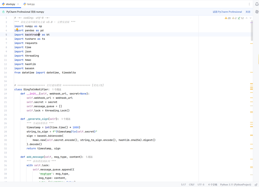Click the 'with self.lock:' line
This screenshot has width=259, height=187.
point(38,165)
